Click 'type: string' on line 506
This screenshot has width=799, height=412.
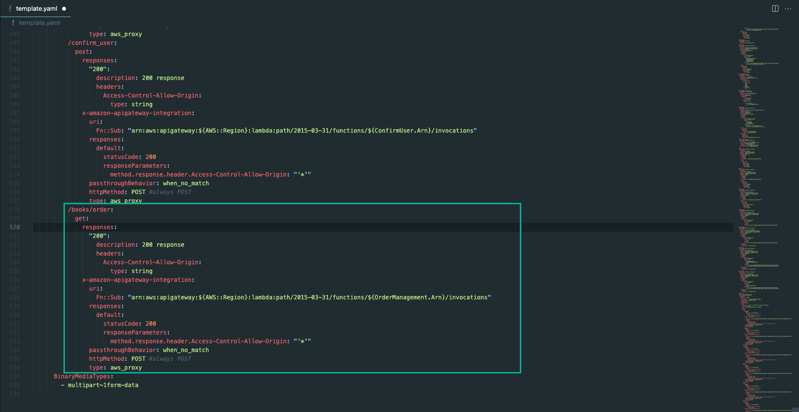tap(131, 104)
